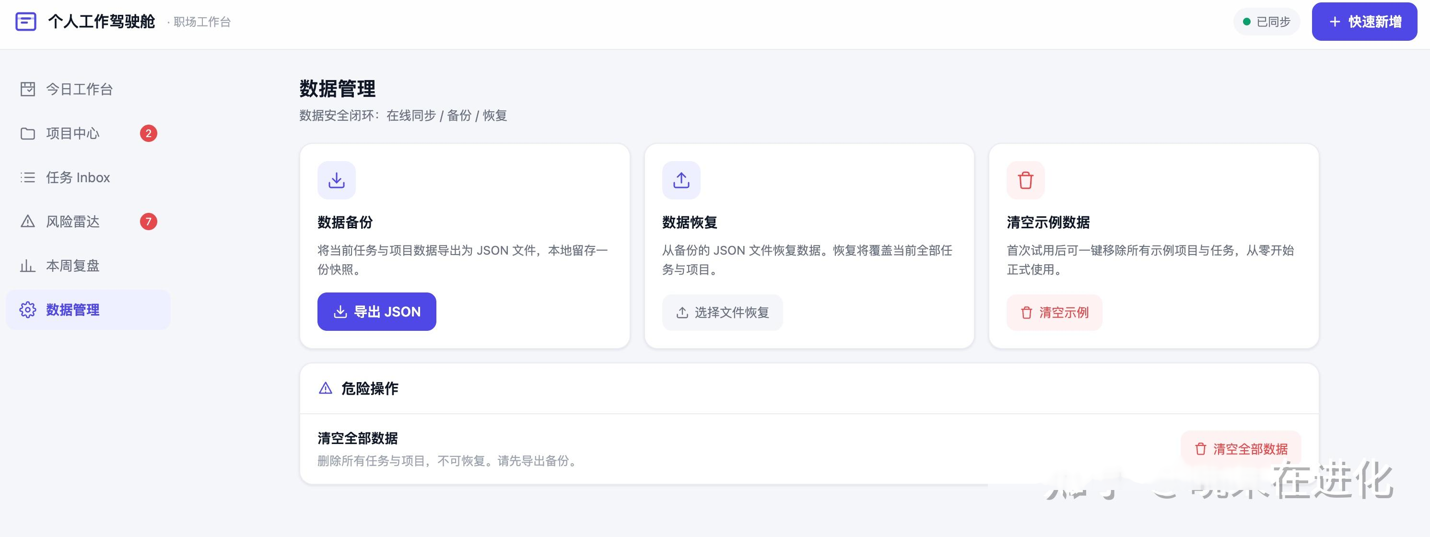Click the 项目中心 folder icon

coord(28,133)
